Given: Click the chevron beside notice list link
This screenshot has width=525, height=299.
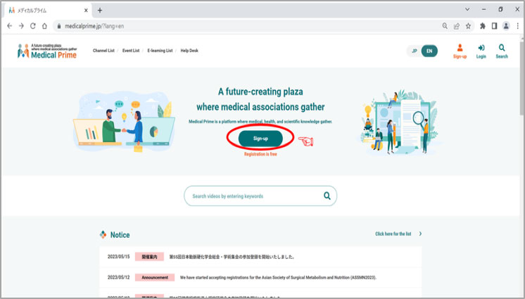Looking at the screenshot, I should [x=421, y=234].
